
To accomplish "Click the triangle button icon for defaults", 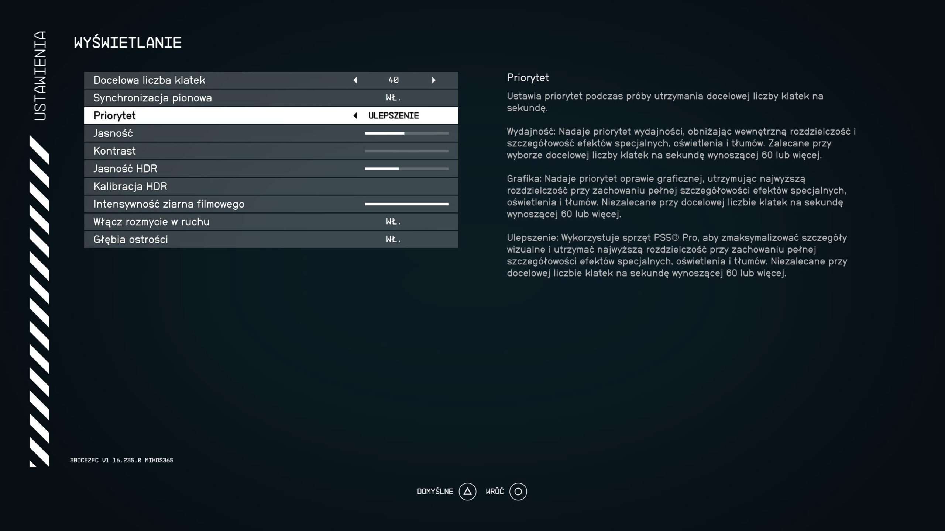I will pyautogui.click(x=467, y=492).
